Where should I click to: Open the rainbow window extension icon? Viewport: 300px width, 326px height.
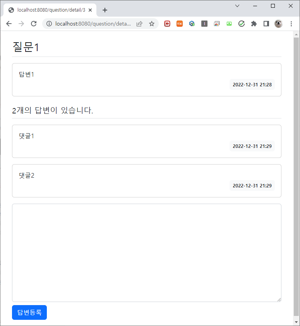tap(217, 24)
